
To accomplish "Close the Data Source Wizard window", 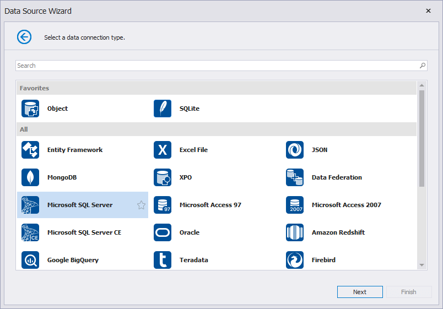I will [x=428, y=10].
